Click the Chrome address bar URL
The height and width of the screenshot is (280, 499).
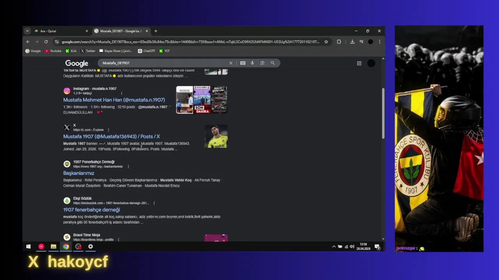(x=190, y=42)
